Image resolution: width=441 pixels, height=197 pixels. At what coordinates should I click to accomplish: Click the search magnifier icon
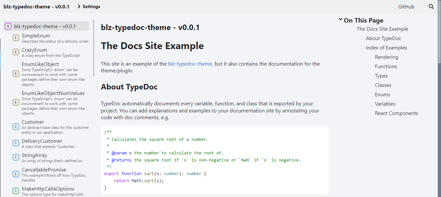point(431,6)
